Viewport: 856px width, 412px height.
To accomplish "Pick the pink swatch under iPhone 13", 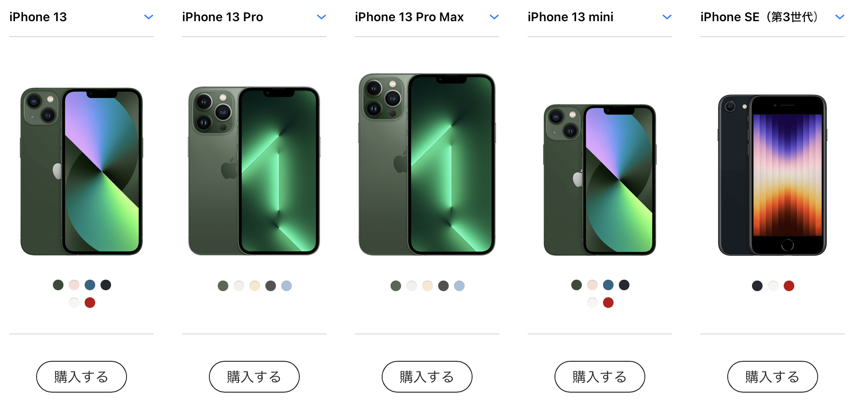I will click(x=74, y=285).
